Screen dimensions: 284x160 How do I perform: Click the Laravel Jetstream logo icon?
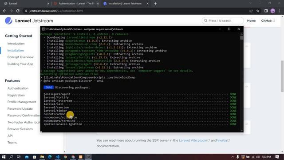pos(8,21)
